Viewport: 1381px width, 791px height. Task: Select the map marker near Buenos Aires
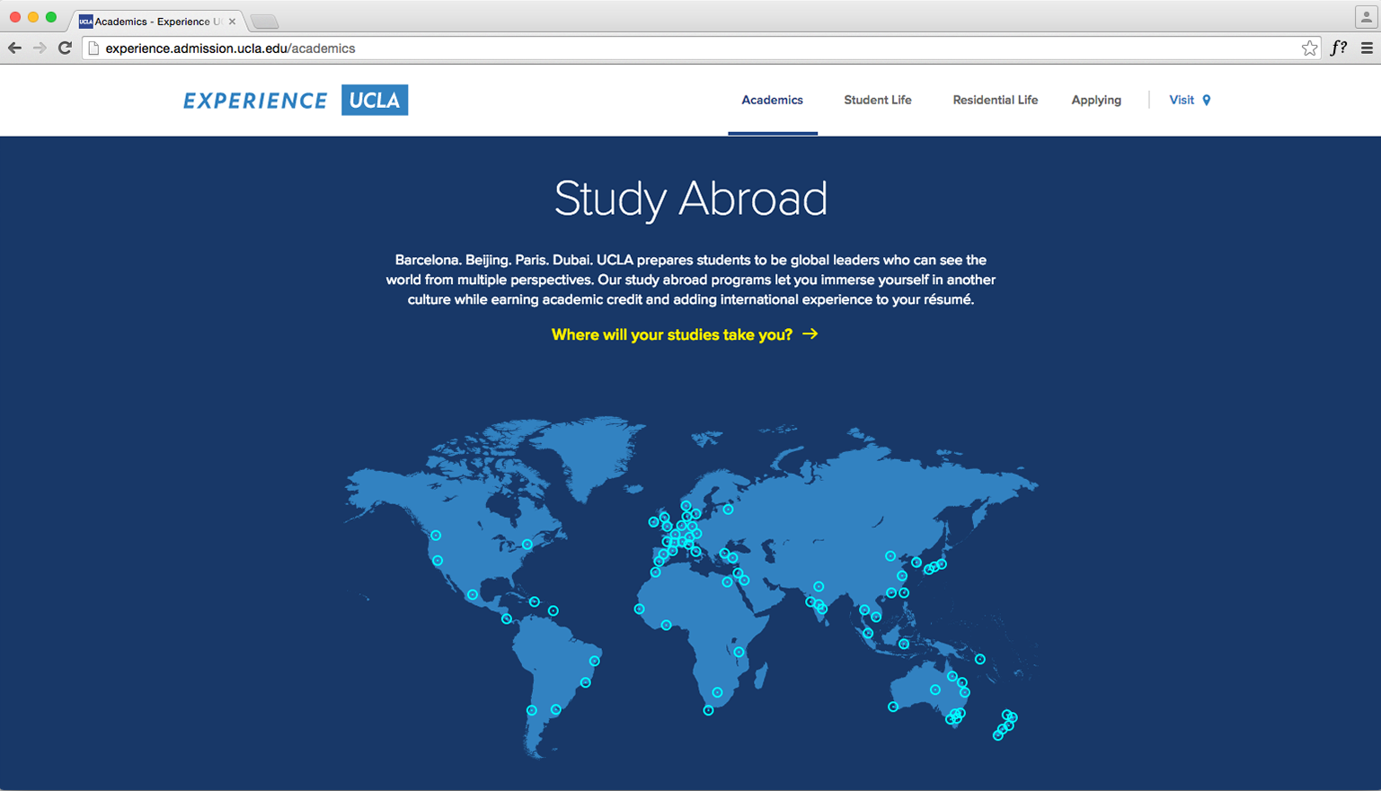[556, 709]
